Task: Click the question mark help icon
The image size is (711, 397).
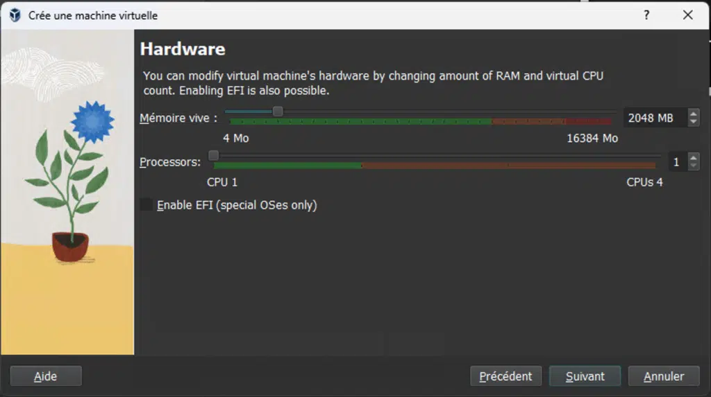Action: click(646, 15)
